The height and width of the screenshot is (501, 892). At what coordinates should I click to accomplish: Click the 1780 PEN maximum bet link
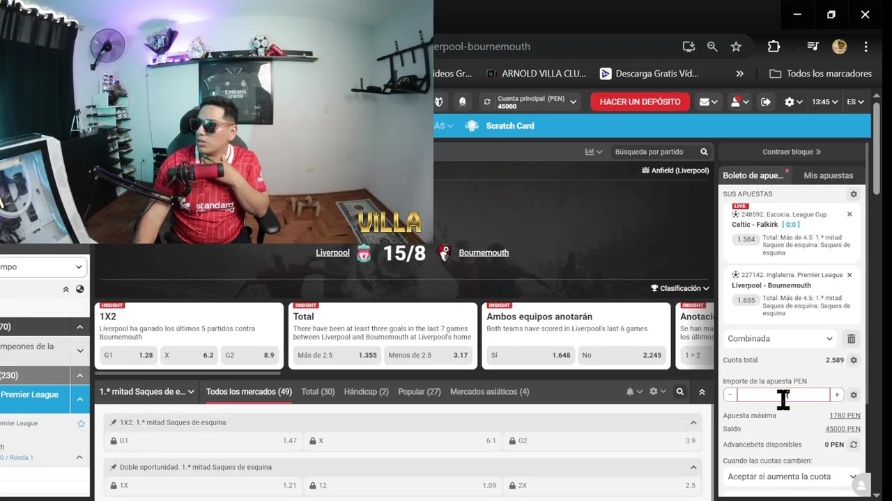pyautogui.click(x=845, y=416)
